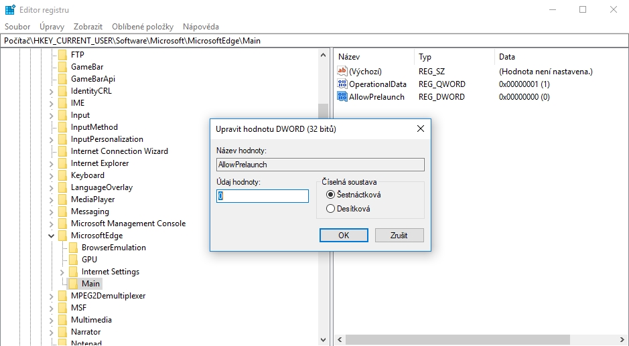This screenshot has width=629, height=346.
Task: Select the (Výchozí) value name
Action: (366, 72)
